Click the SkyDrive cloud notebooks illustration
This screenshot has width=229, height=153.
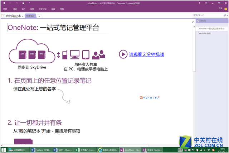tap(32, 51)
